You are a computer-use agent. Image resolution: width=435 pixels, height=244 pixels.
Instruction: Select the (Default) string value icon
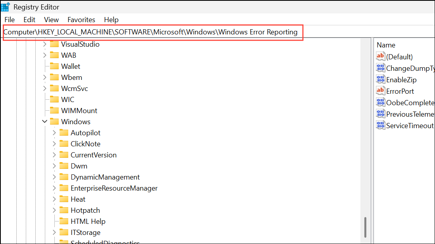point(380,56)
